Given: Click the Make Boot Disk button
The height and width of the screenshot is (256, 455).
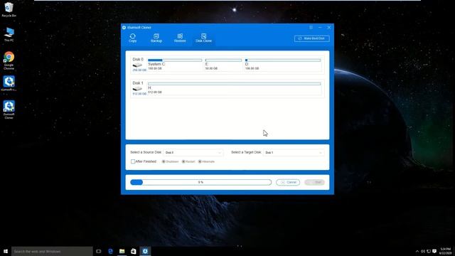Looking at the screenshot, I should [312, 38].
